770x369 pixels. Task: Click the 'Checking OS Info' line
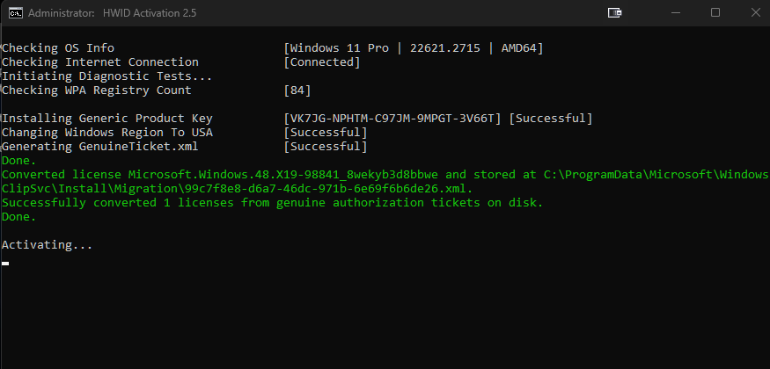[x=58, y=48]
